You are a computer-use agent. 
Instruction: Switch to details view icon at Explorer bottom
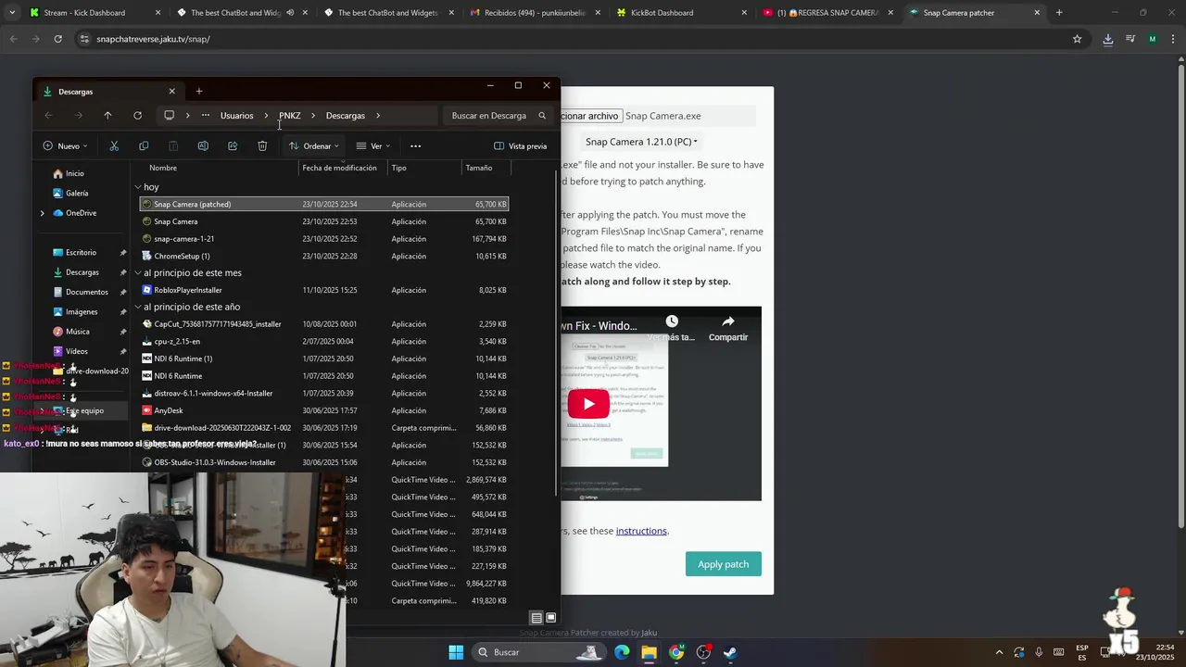pos(536,618)
